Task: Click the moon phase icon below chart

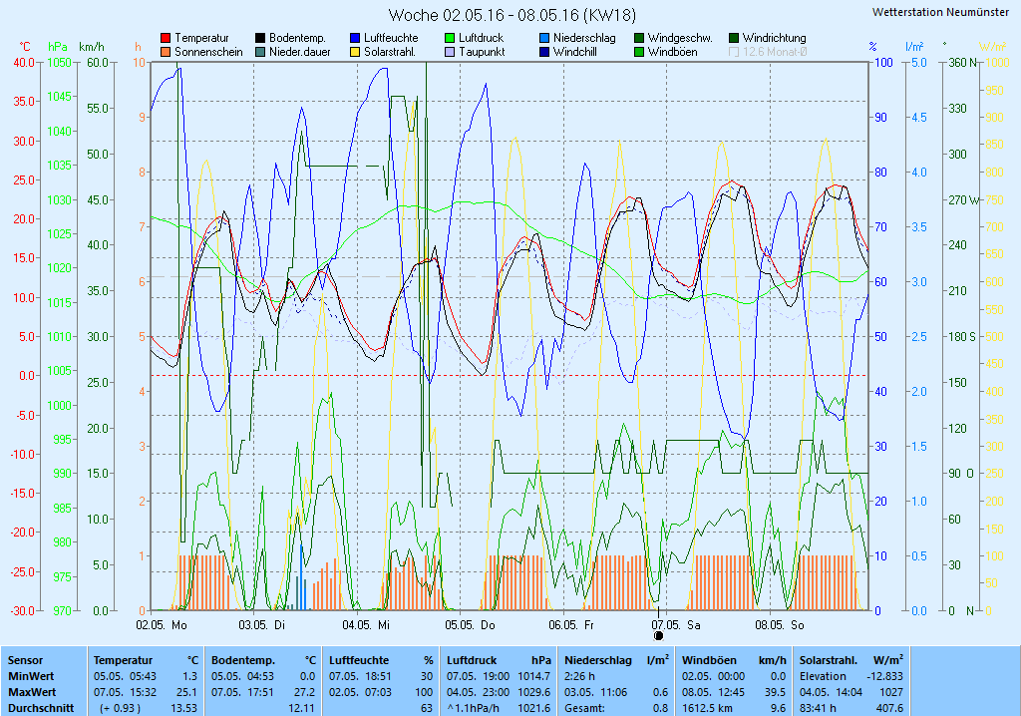Action: (658, 635)
